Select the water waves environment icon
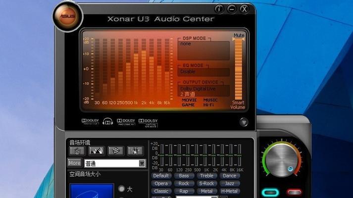Image resolution: width=353 pixels, height=198 pixels. [x=116, y=151]
